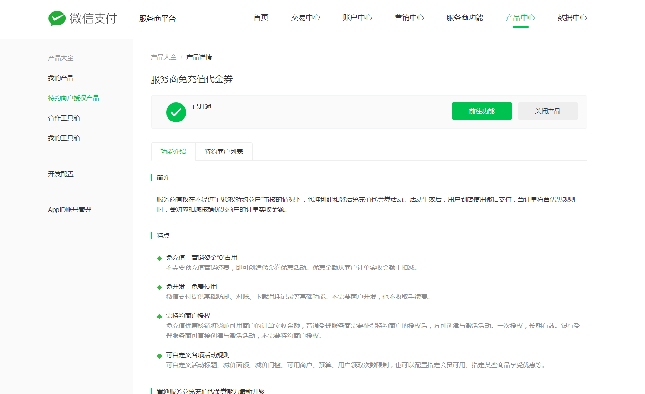Select the 产品中心 navigation tab
Image resolution: width=645 pixels, height=394 pixels.
point(520,18)
